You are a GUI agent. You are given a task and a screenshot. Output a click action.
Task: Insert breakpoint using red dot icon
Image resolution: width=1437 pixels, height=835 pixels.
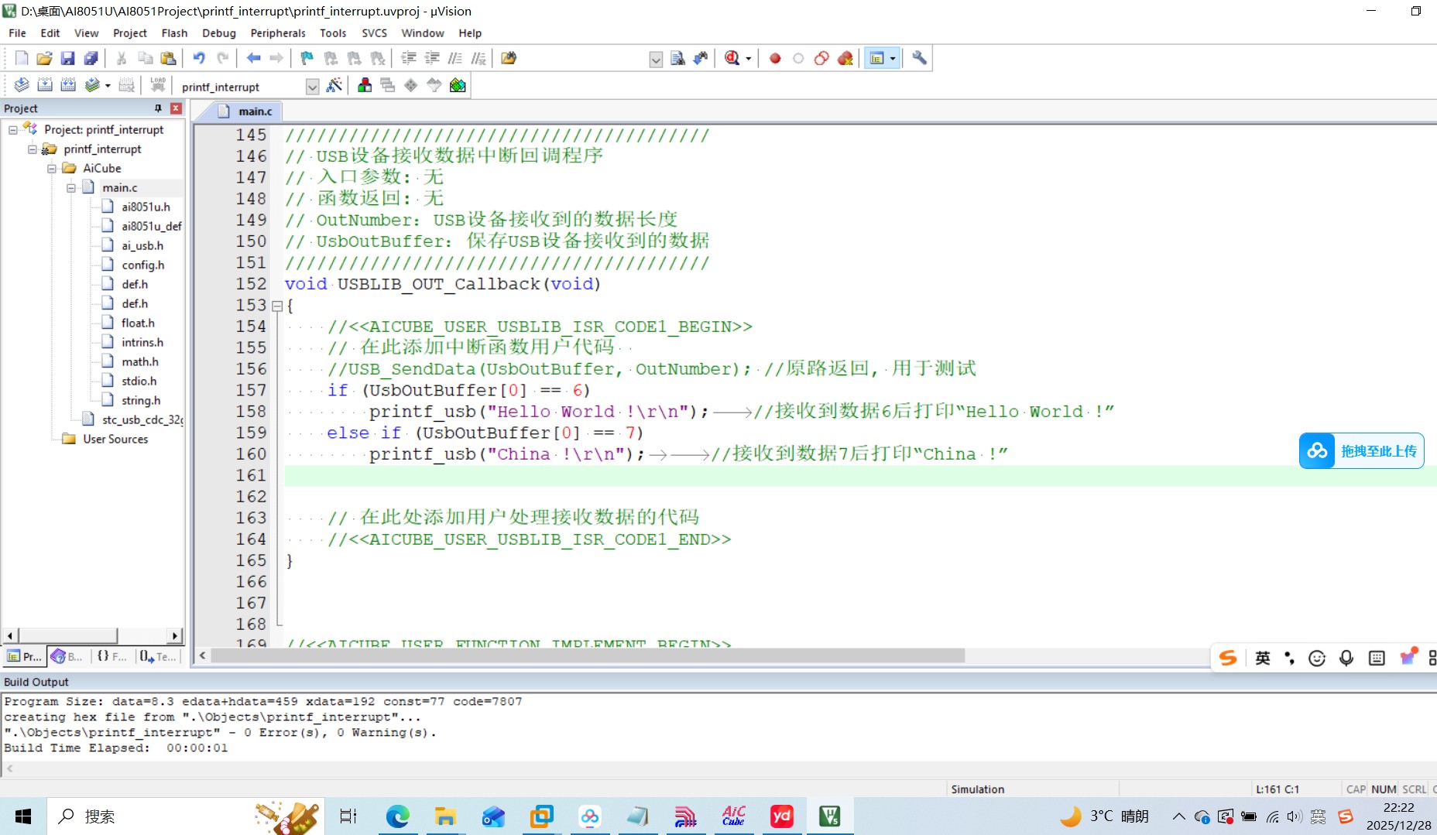(775, 58)
